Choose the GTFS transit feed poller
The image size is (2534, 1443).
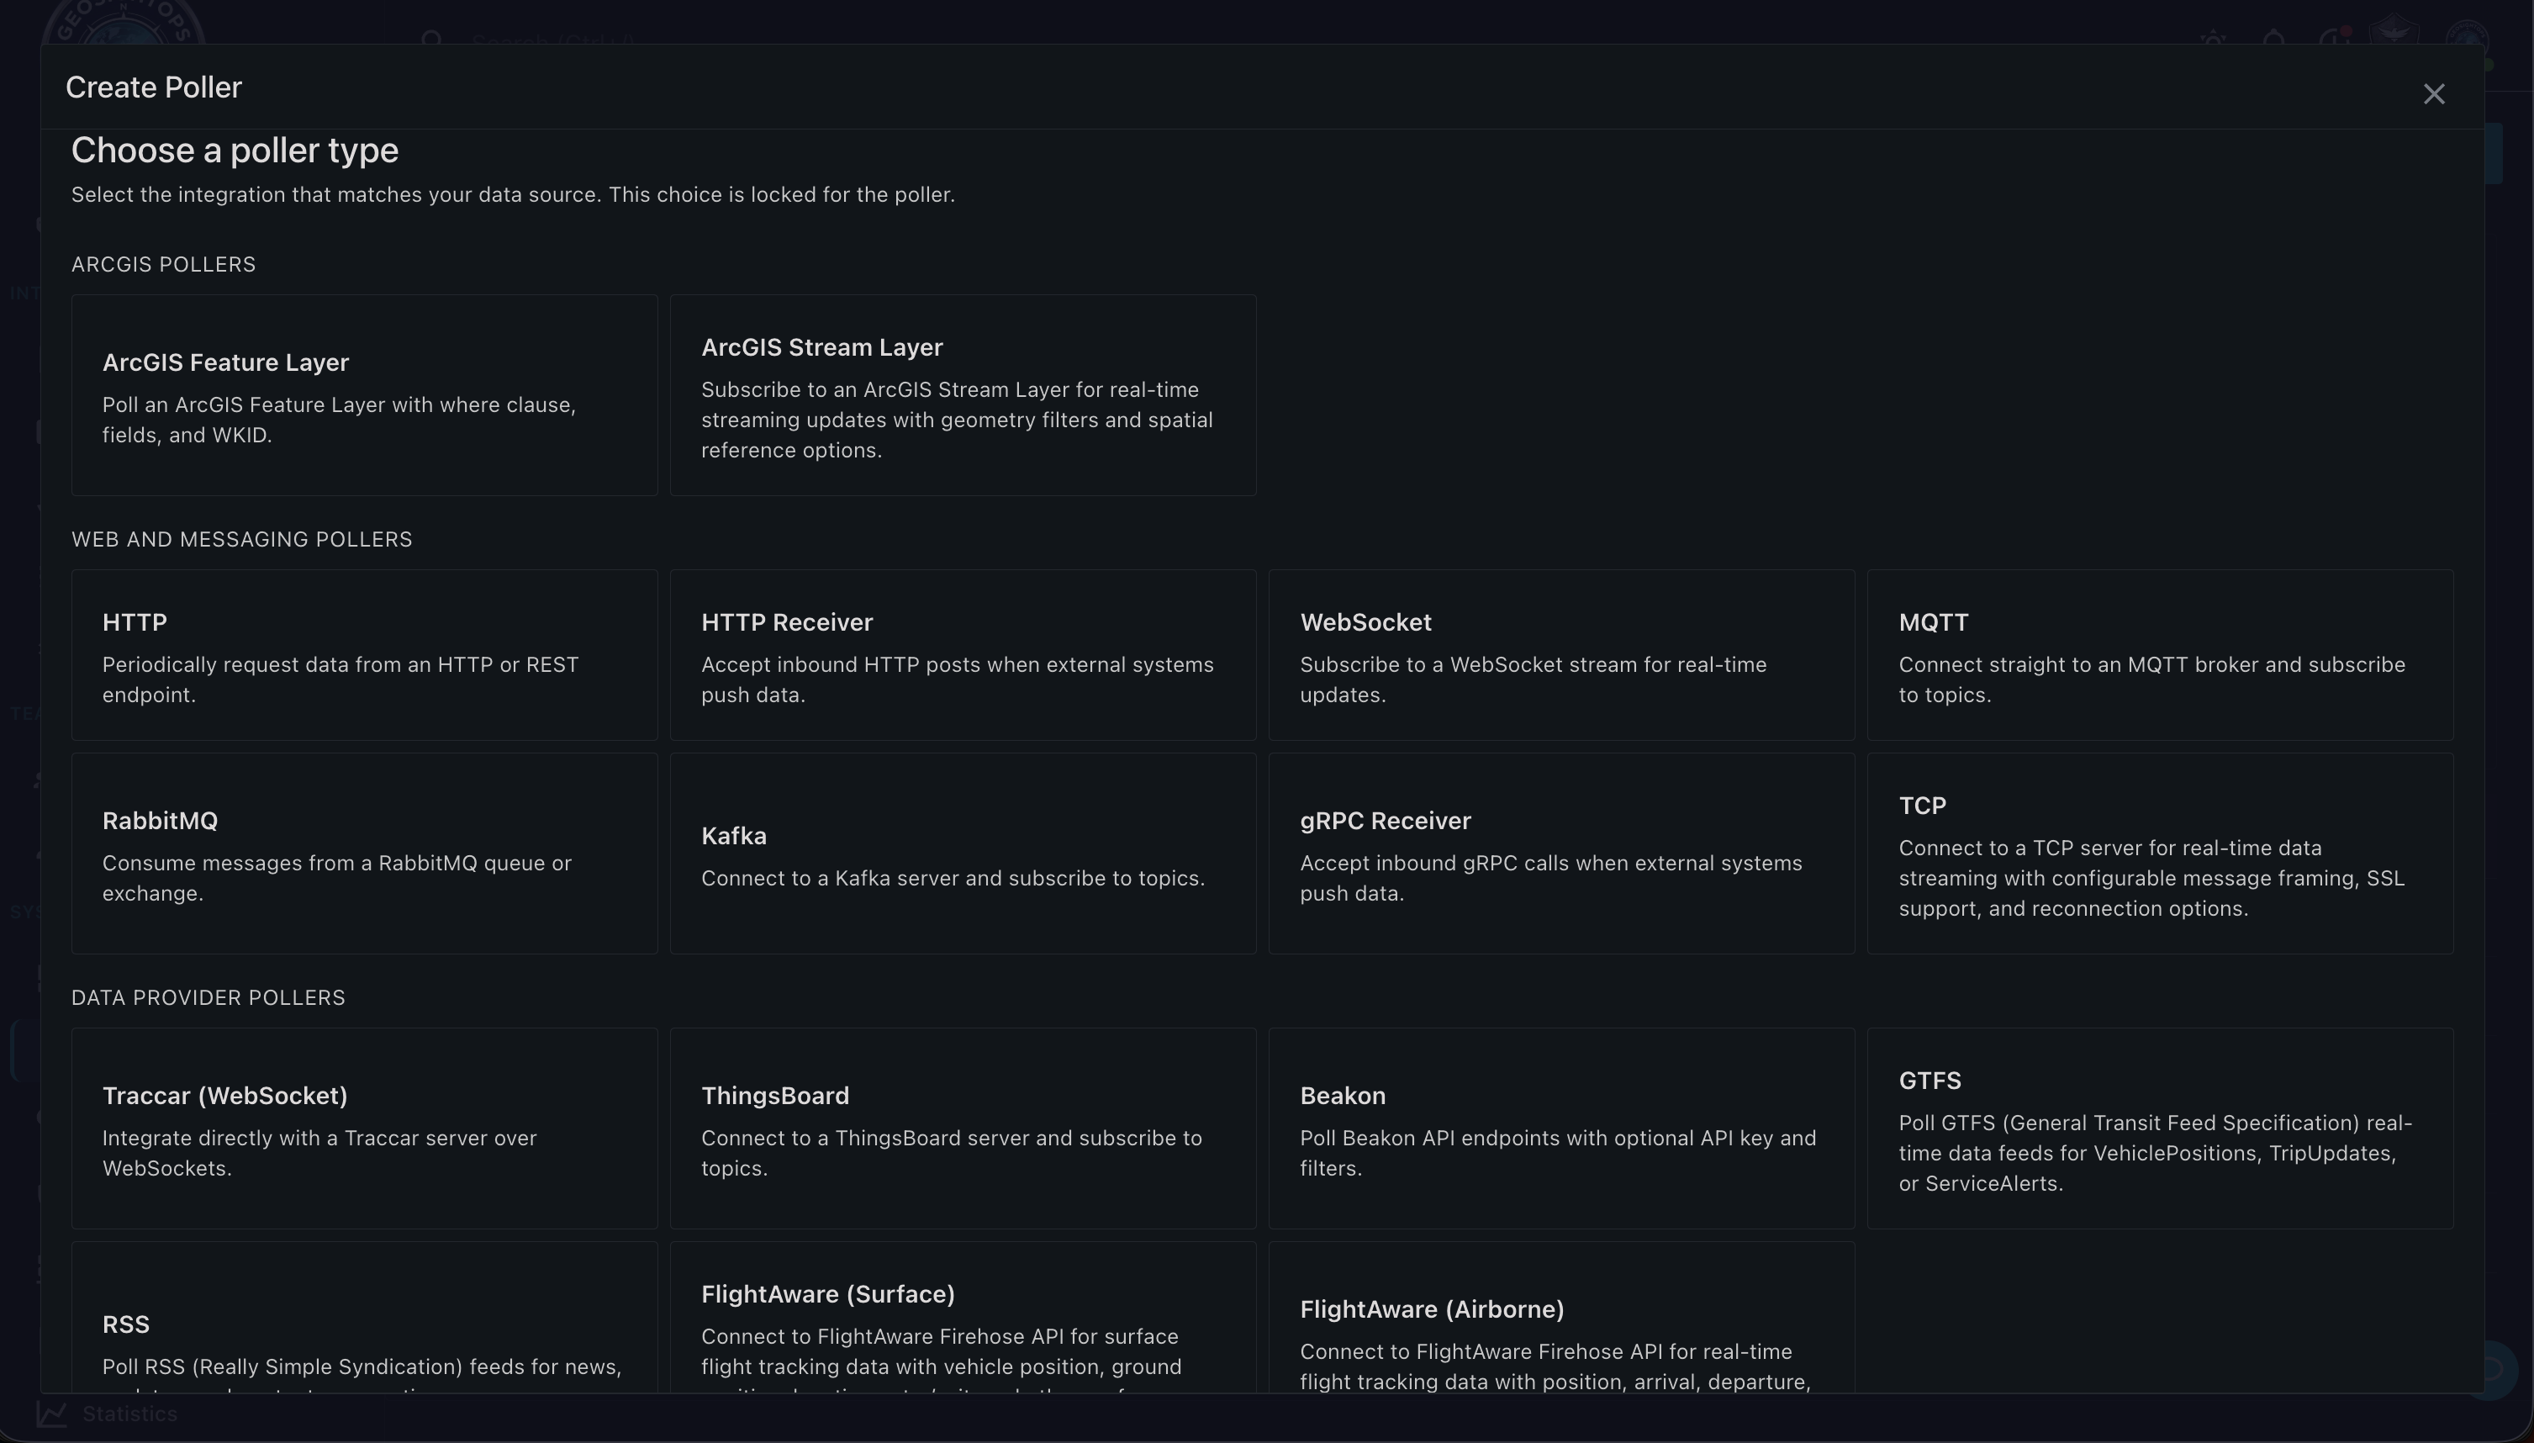click(x=2160, y=1128)
